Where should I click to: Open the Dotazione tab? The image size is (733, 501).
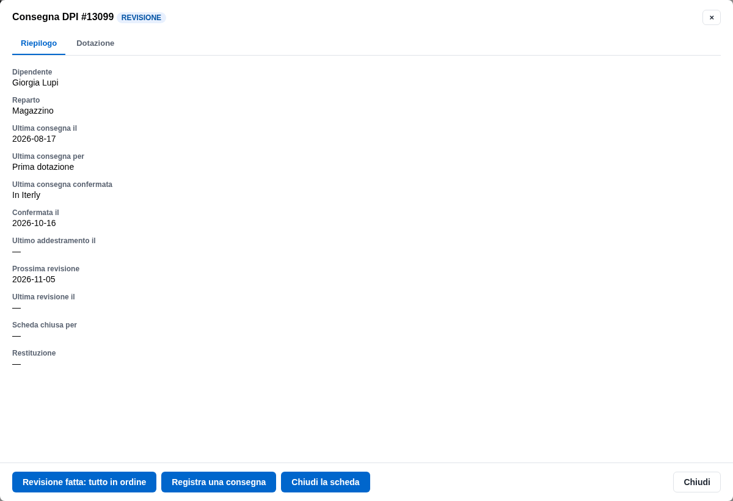pyautogui.click(x=95, y=43)
